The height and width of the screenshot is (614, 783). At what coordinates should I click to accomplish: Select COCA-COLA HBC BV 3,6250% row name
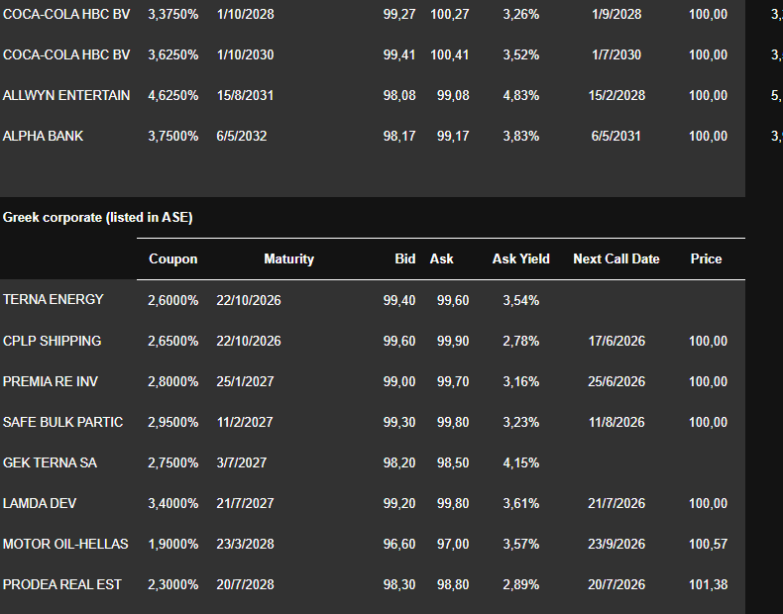pos(66,54)
